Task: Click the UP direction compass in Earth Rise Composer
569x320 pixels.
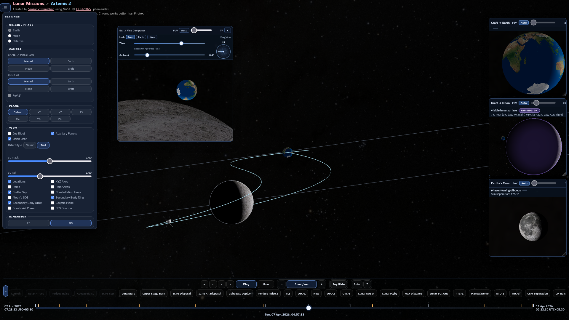Action: tap(223, 51)
